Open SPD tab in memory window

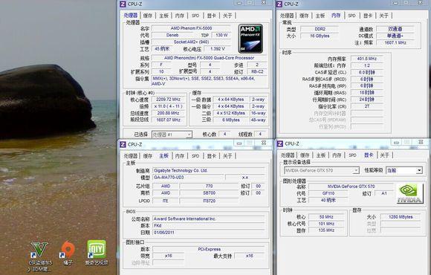(351, 16)
